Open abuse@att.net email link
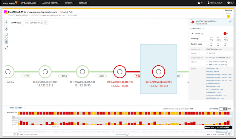This screenshot has width=236, height=139. tap(212, 68)
